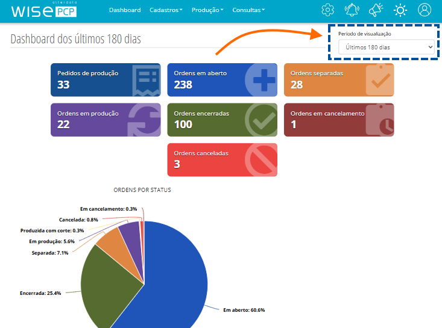Click the plus icon on Ordens em aberto

[x=262, y=80]
